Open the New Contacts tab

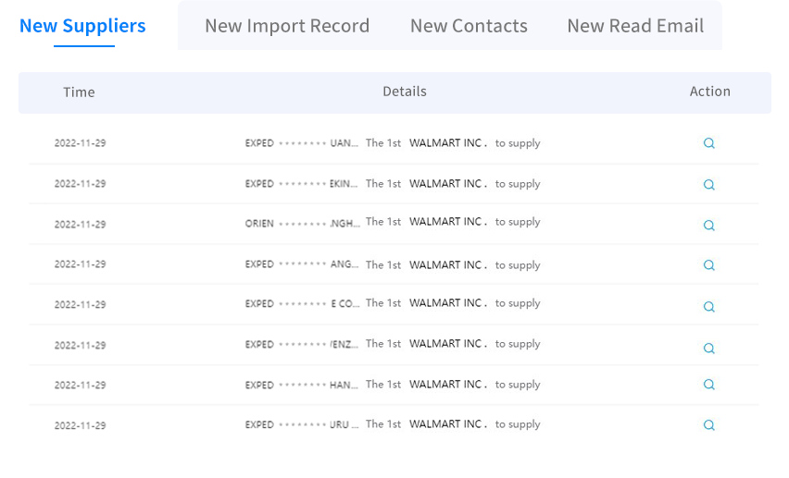469,26
